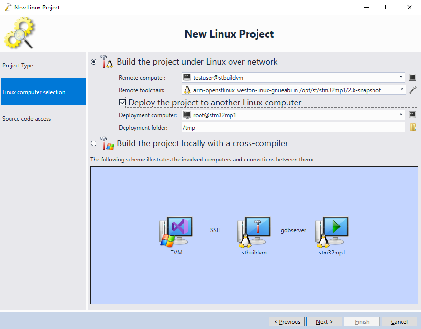This screenshot has width=421, height=329.
Task: Click the Deployment computer: label
Action: 148,115
